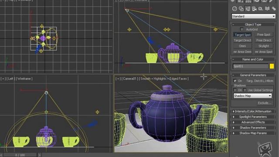This screenshot has height=157, width=279.
Task: Collapse the Name and Color rollout
Action: (253, 59)
